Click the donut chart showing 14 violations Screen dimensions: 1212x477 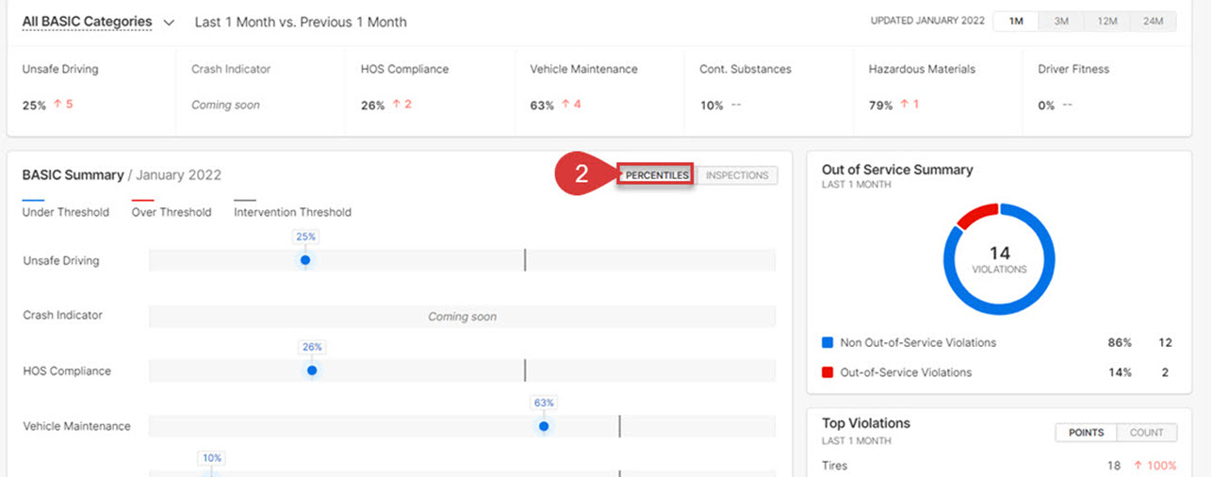[x=999, y=258]
